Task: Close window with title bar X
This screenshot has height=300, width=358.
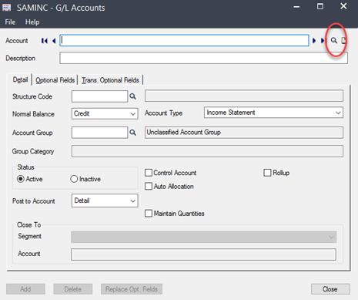Action: point(343,6)
